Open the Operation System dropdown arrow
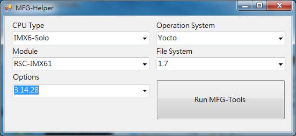 (280, 39)
